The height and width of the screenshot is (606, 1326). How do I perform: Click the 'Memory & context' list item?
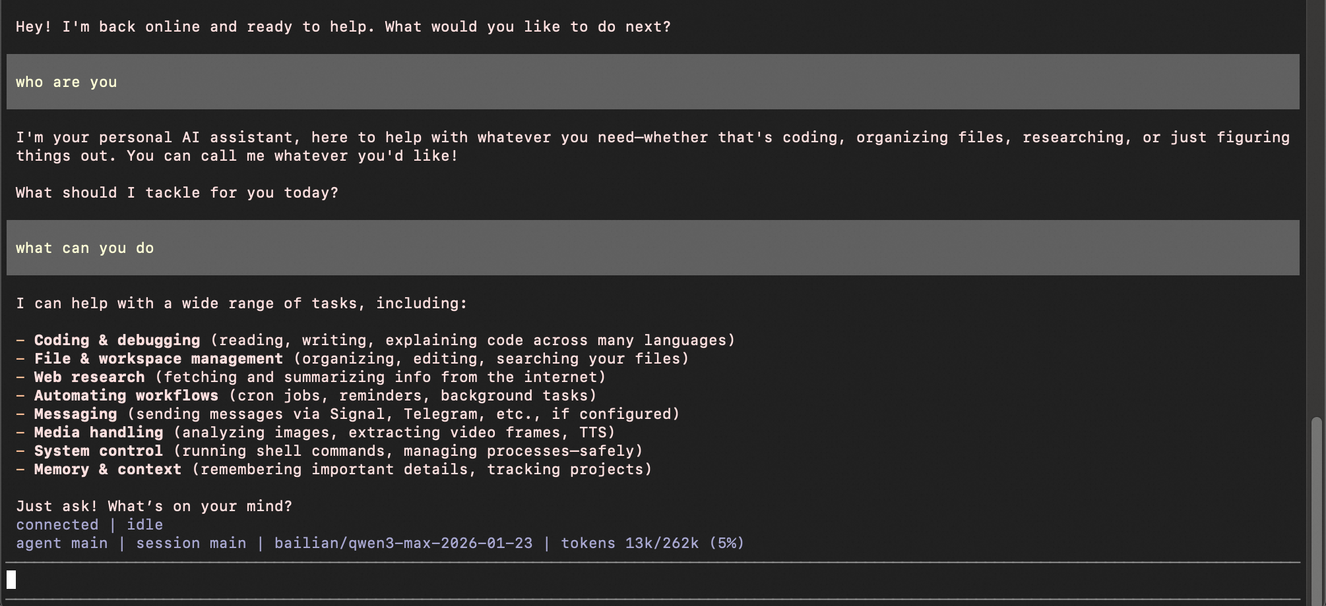point(108,470)
